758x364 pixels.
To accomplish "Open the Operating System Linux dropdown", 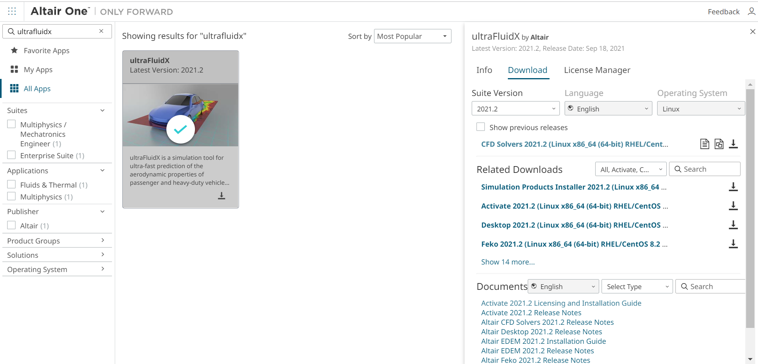I will [701, 109].
